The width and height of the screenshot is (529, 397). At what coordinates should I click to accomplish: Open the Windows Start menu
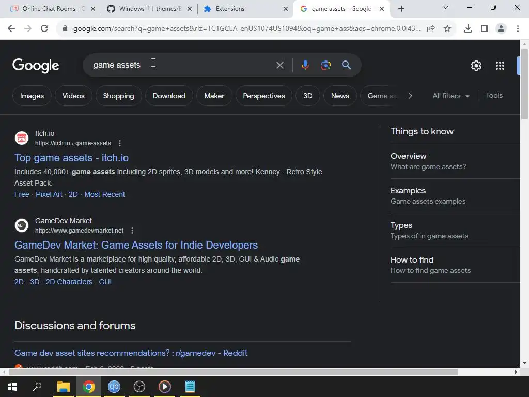12,387
